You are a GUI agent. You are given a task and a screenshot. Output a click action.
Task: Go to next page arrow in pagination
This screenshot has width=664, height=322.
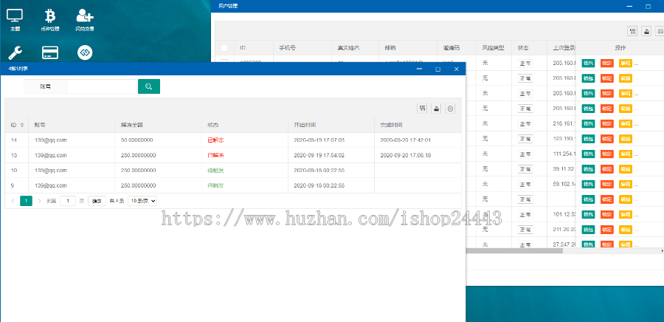(39, 201)
